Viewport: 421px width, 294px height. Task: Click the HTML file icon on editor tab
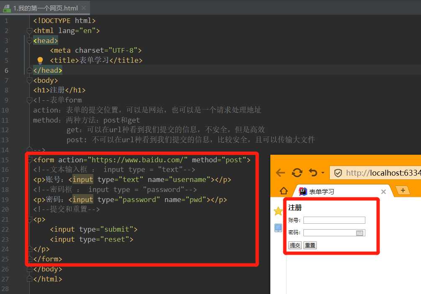tap(7, 9)
